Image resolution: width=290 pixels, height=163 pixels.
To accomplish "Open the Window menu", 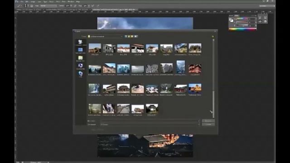I will click(71, 1).
